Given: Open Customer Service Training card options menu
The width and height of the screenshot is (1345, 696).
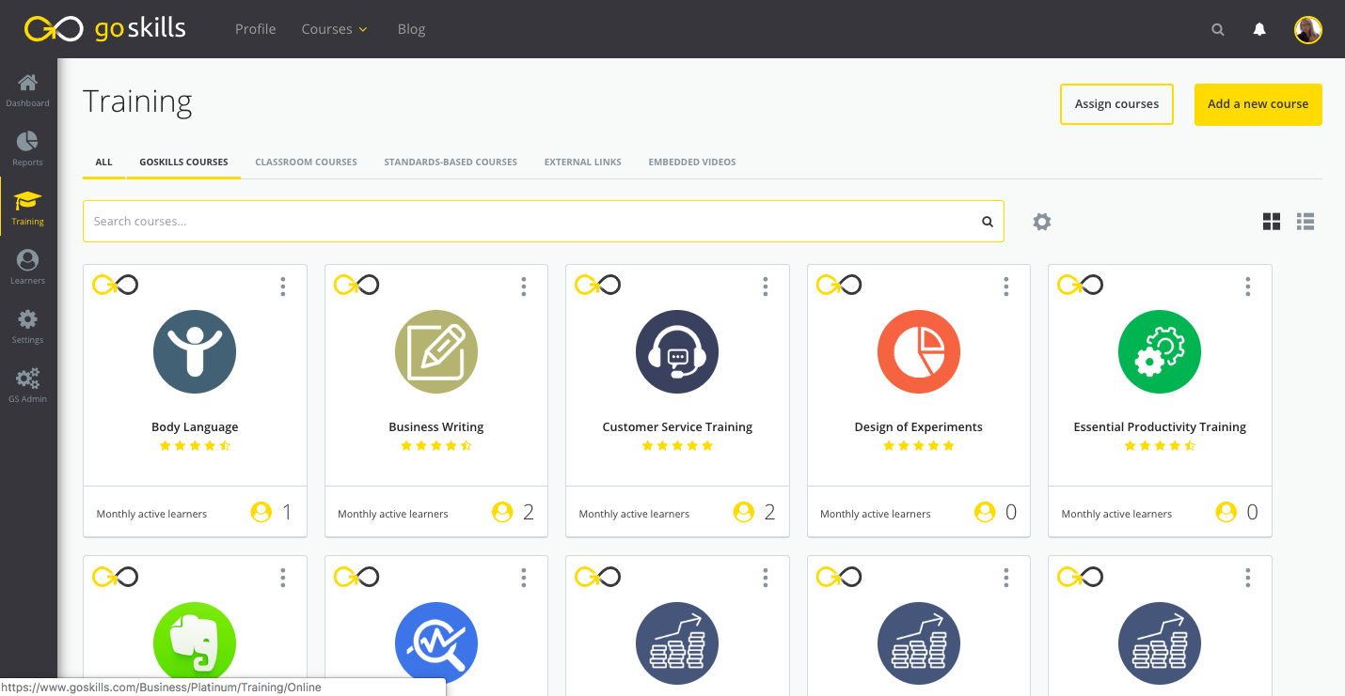Looking at the screenshot, I should coord(766,286).
